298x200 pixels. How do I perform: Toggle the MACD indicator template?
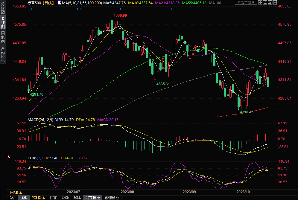[65, 198]
